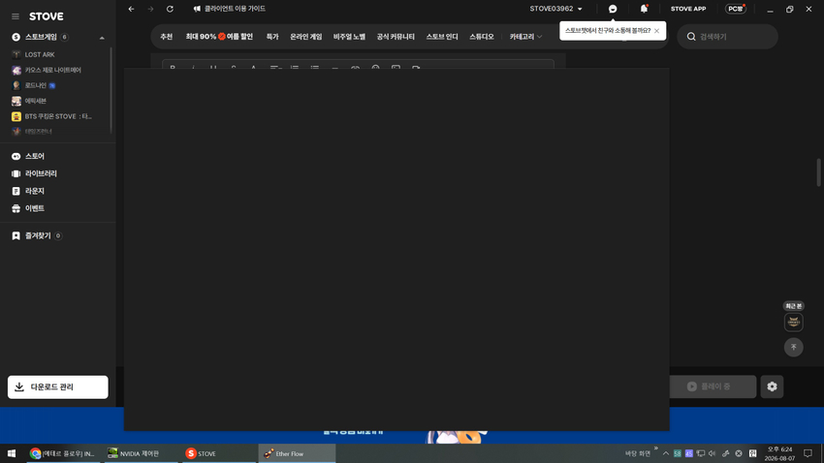Open the network tray icon
The width and height of the screenshot is (824, 463).
pos(701,453)
